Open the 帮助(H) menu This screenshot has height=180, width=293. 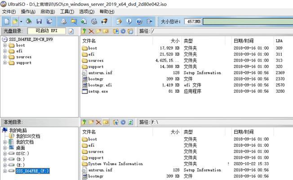[107, 12]
